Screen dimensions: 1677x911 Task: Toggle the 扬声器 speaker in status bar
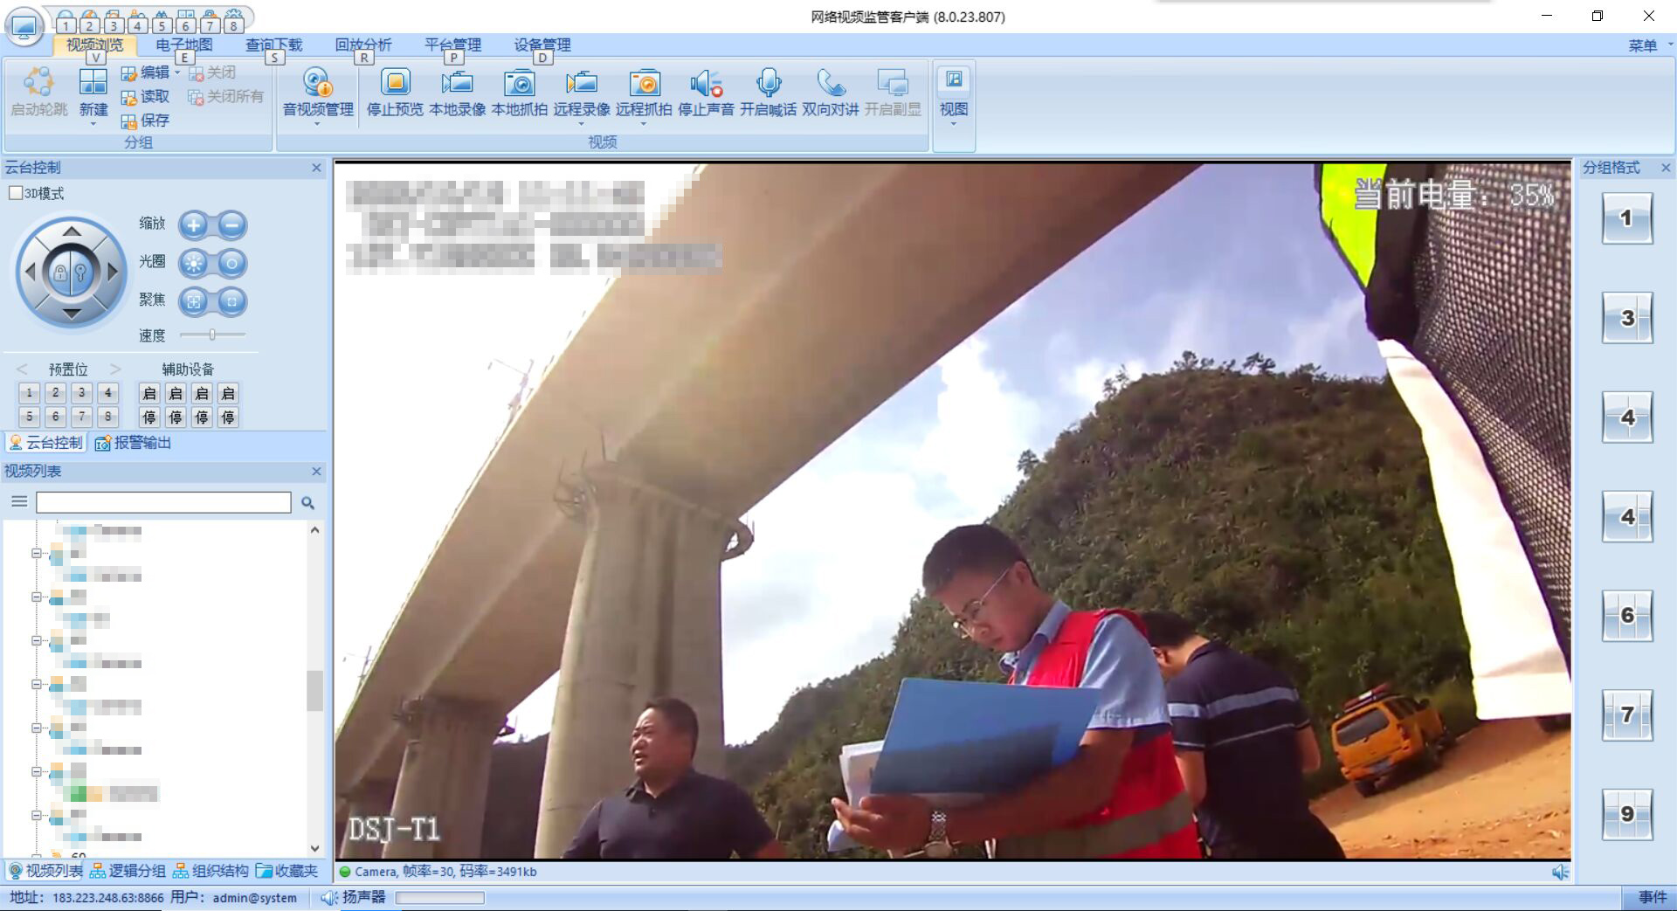click(x=329, y=897)
